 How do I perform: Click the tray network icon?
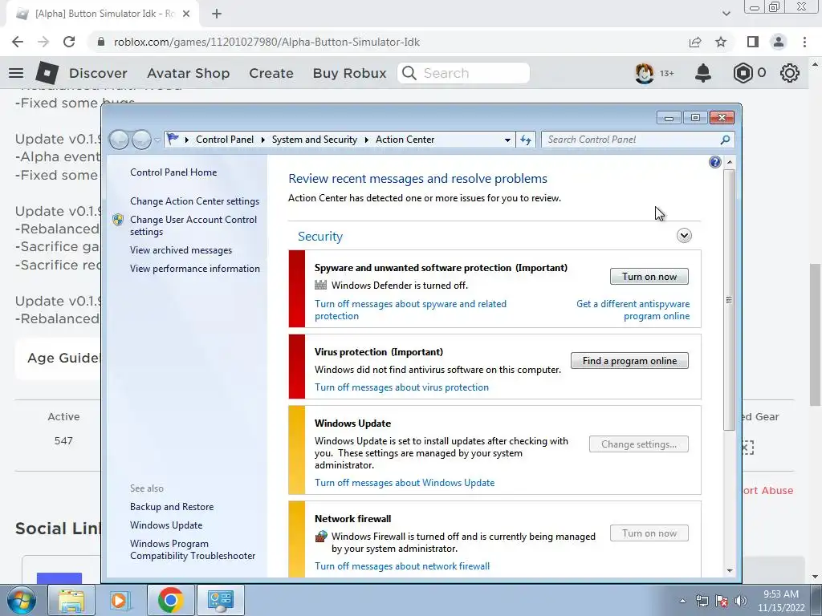click(x=702, y=601)
